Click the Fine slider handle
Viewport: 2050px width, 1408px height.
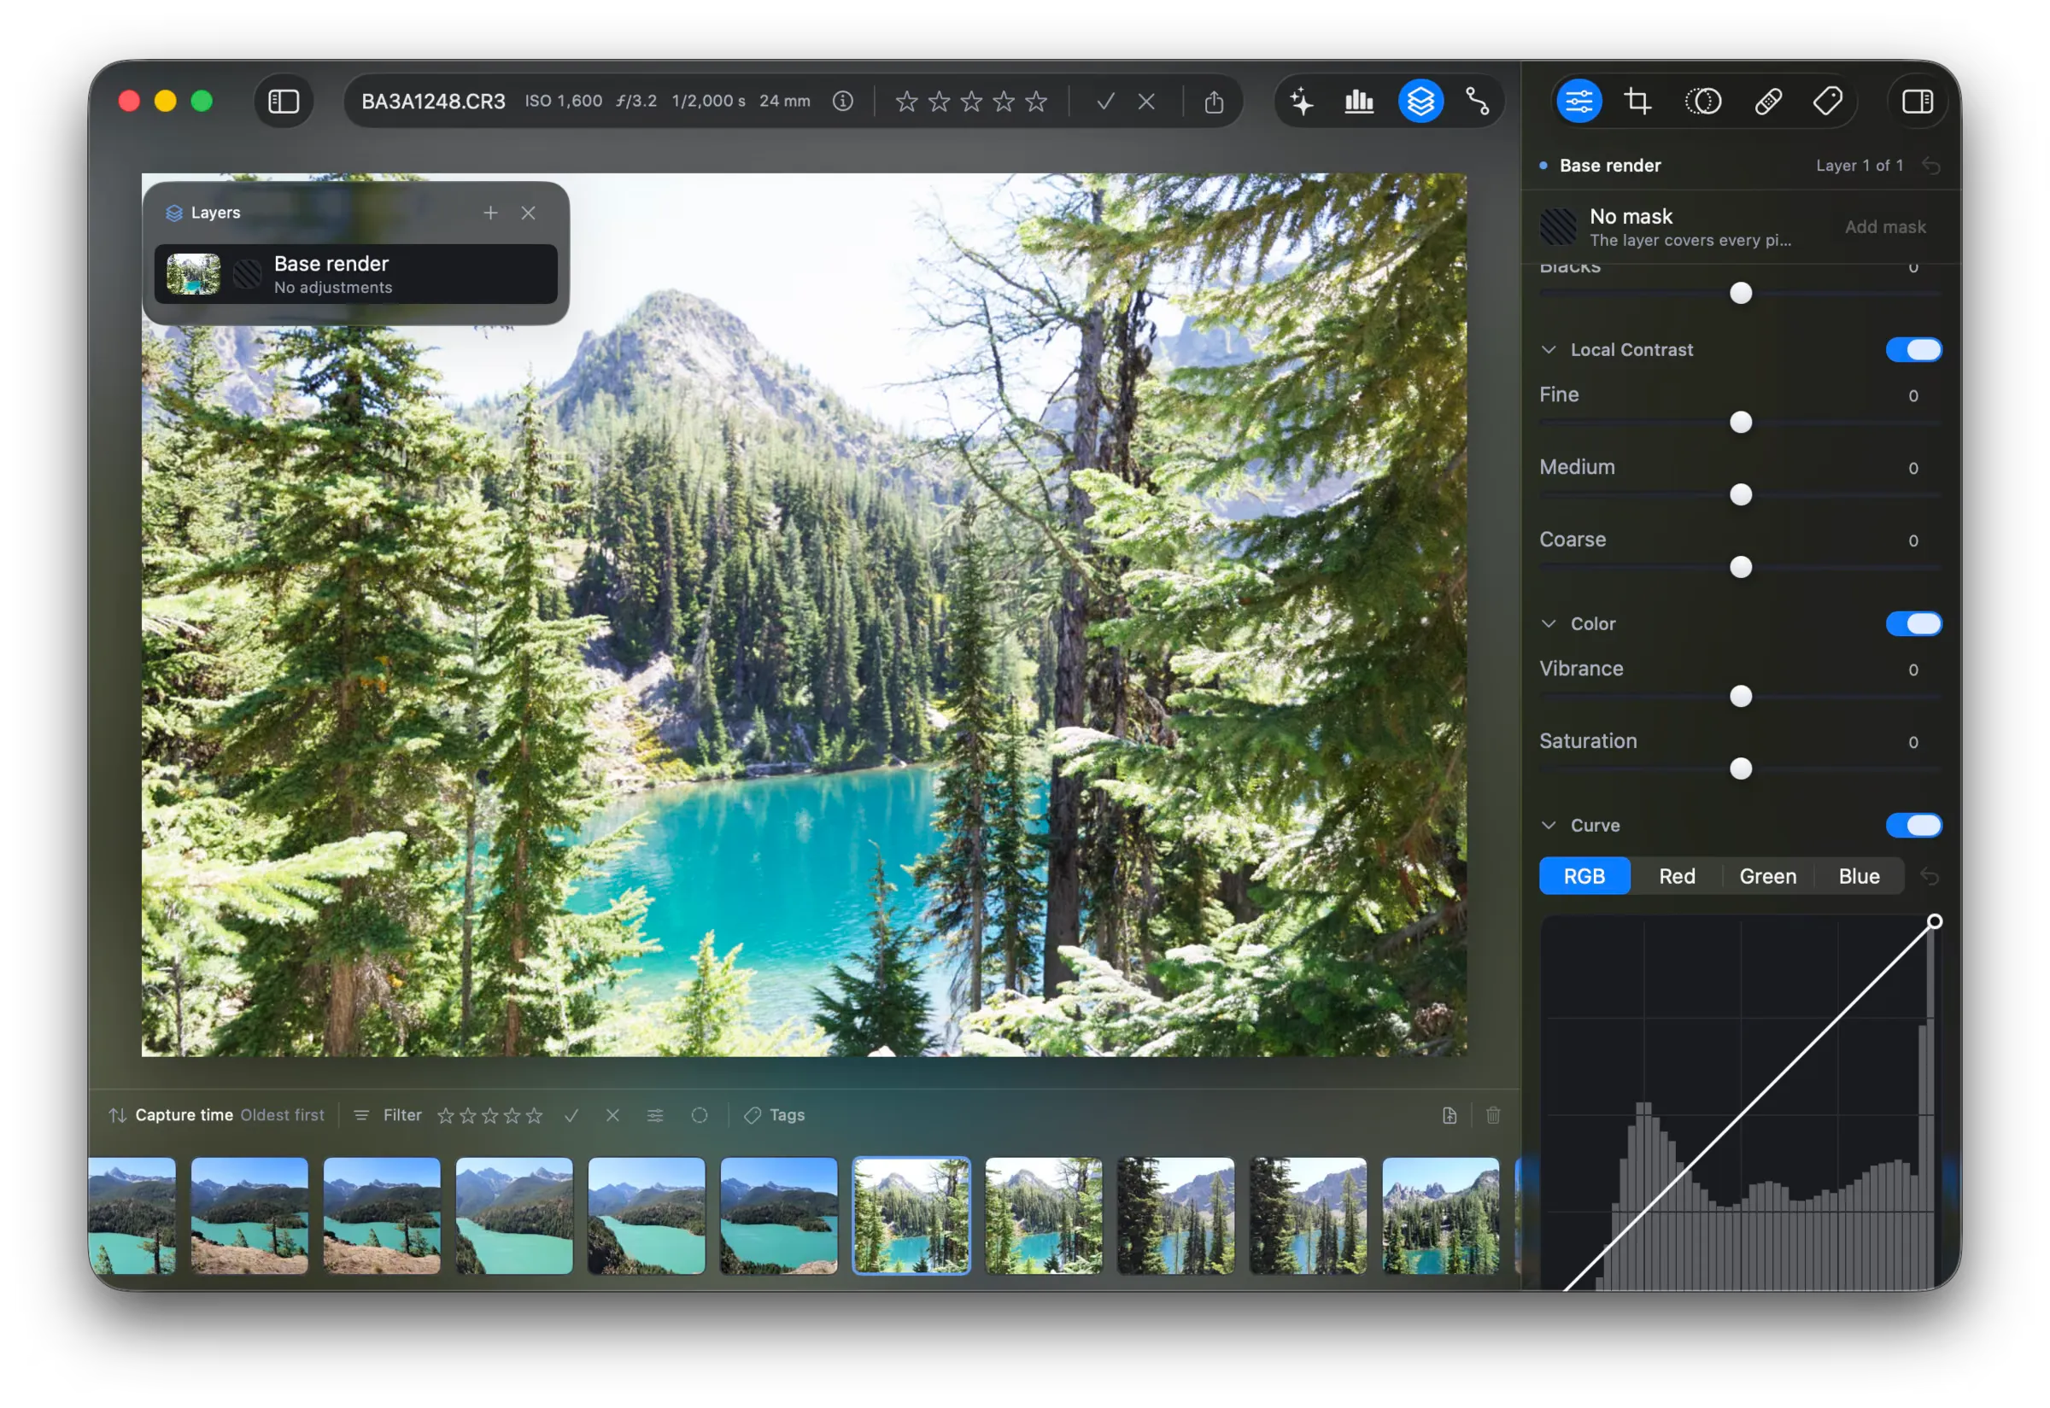1740,424
